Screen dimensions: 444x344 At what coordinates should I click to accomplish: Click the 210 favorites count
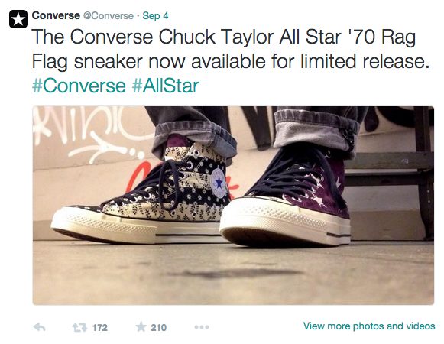pyautogui.click(x=158, y=328)
